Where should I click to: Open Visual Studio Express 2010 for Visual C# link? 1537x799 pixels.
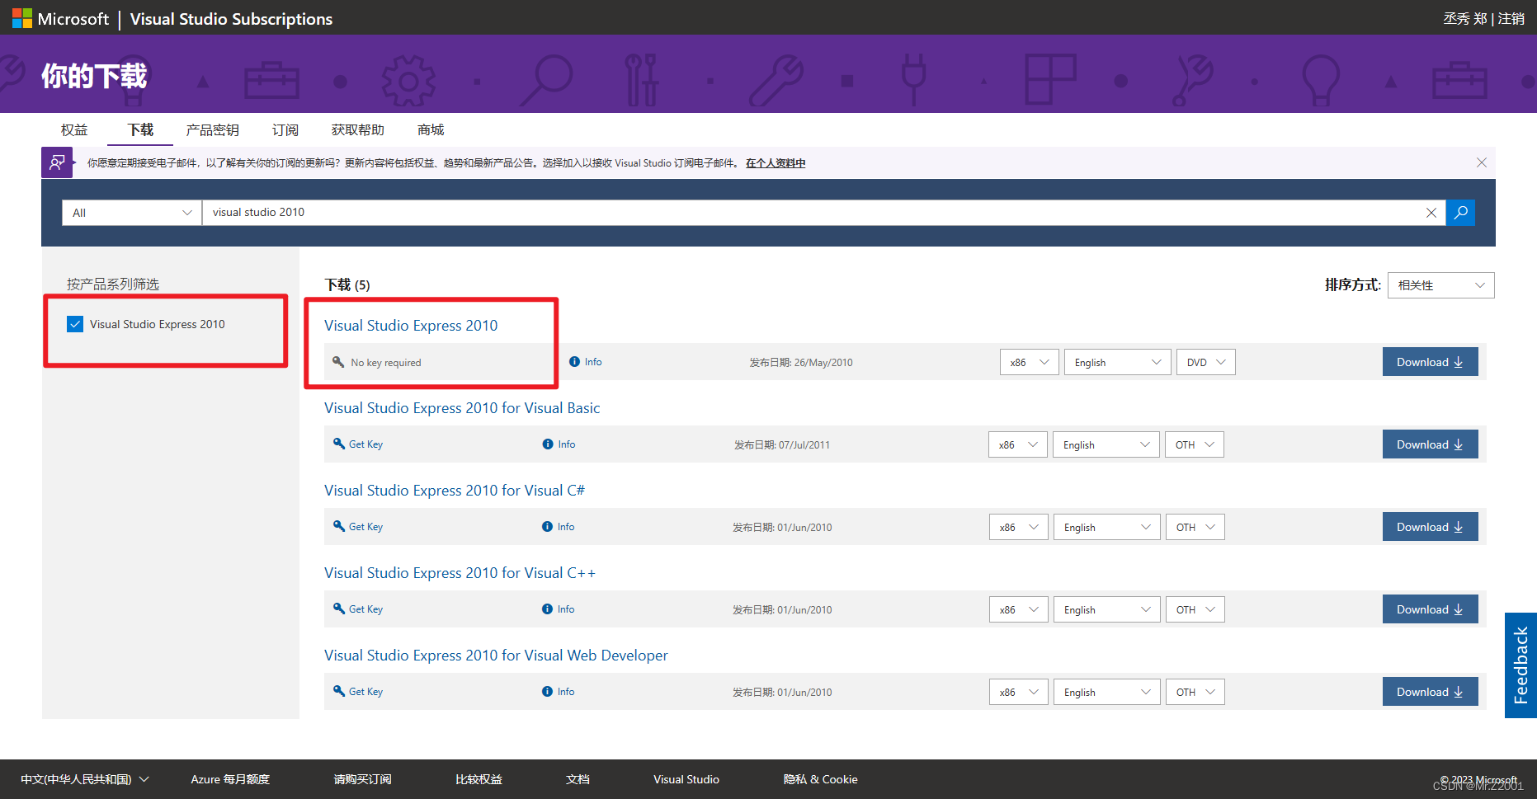coord(455,491)
